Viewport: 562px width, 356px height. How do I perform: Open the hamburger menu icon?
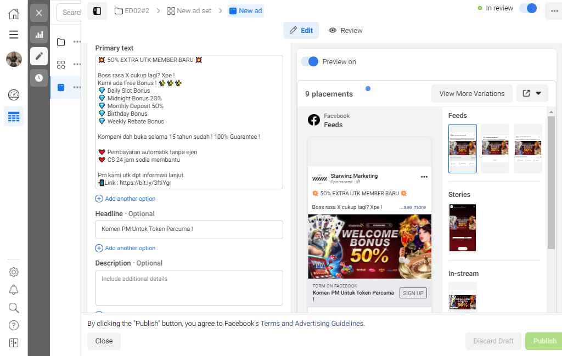pyautogui.click(x=14, y=35)
